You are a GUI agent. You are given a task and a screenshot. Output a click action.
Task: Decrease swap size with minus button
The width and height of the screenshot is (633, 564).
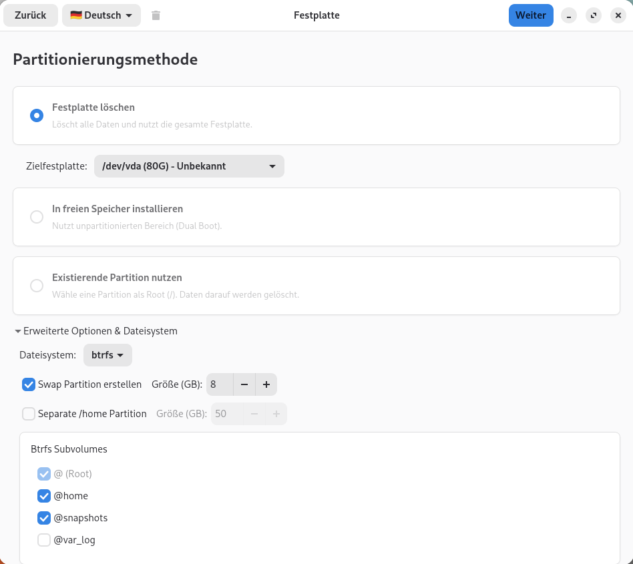click(244, 384)
